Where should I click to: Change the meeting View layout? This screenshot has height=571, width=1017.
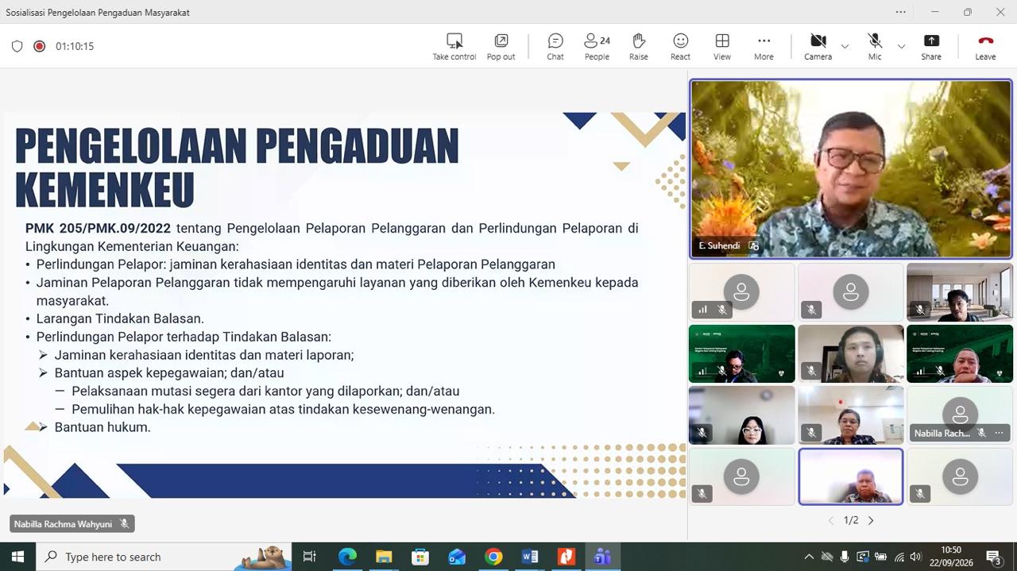pyautogui.click(x=722, y=46)
